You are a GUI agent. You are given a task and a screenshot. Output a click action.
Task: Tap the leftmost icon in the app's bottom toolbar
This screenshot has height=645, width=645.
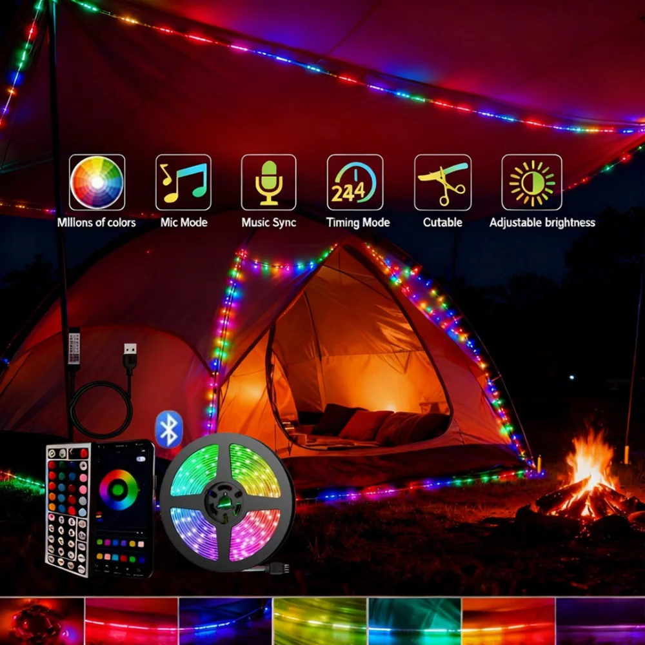95,566
